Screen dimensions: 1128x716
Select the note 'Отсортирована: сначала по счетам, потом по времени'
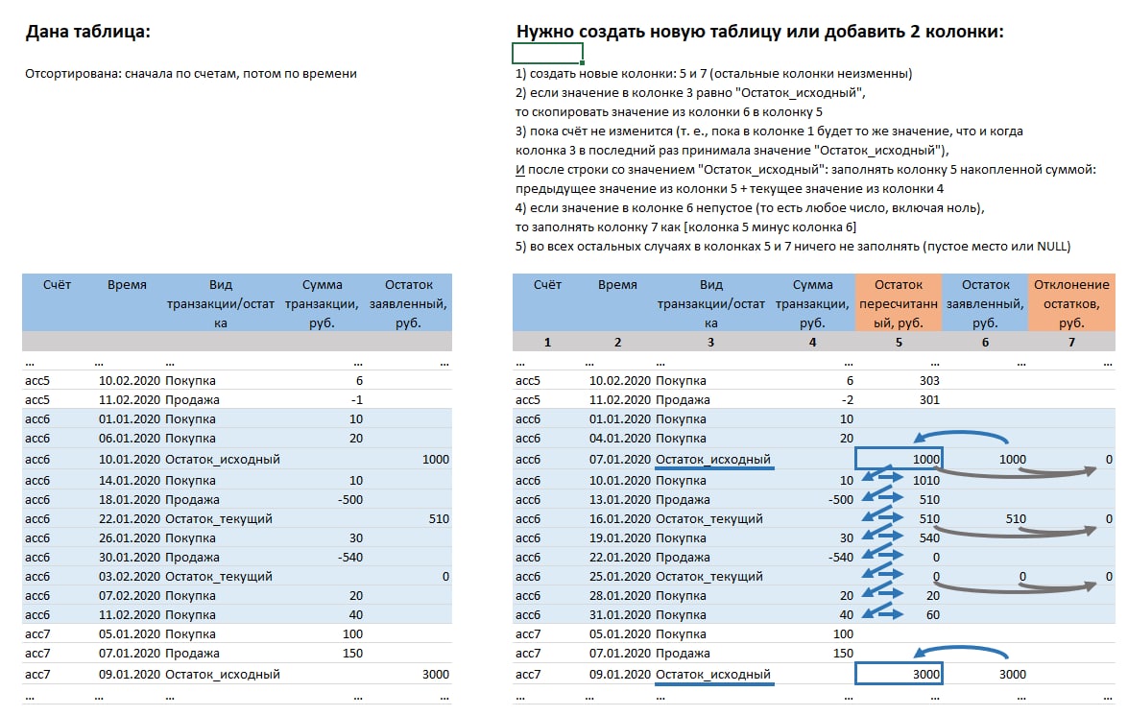[x=191, y=73]
